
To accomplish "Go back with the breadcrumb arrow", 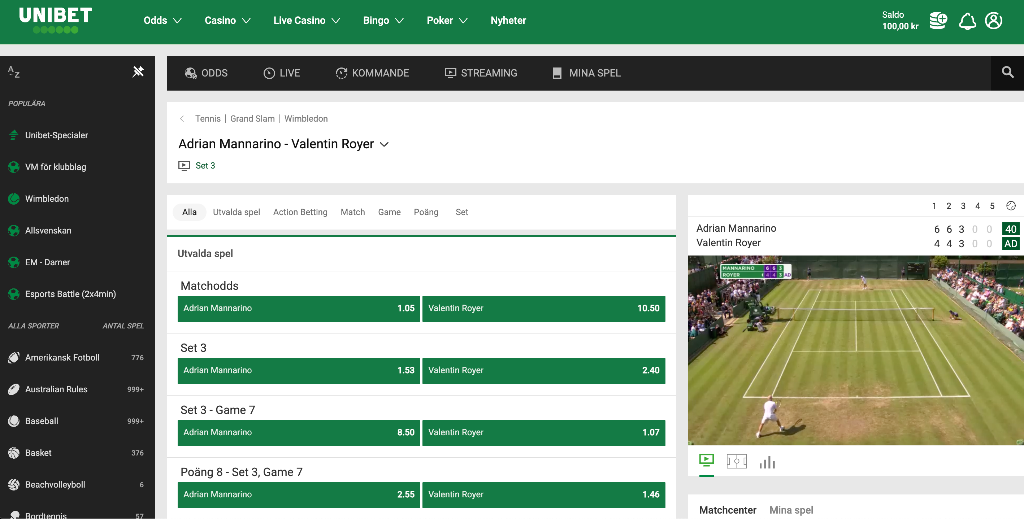I will [182, 118].
